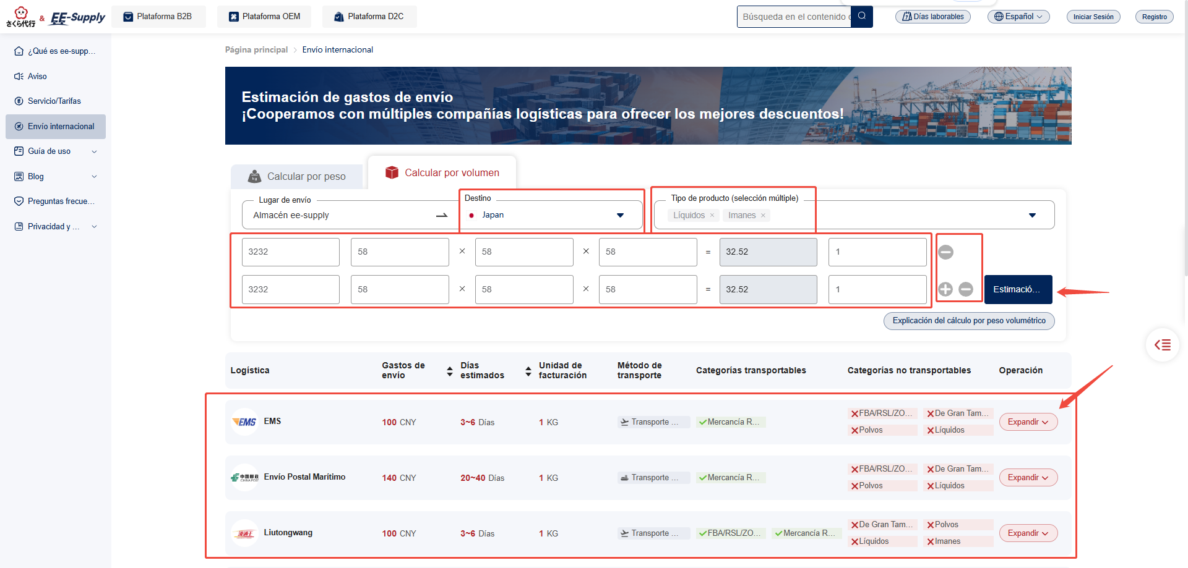The width and height of the screenshot is (1188, 568).
Task: Open Plataforma OEM tab
Action: (x=264, y=17)
